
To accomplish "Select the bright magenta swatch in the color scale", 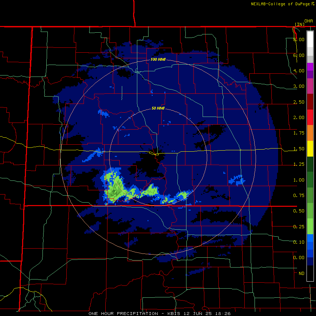I will (310, 67).
